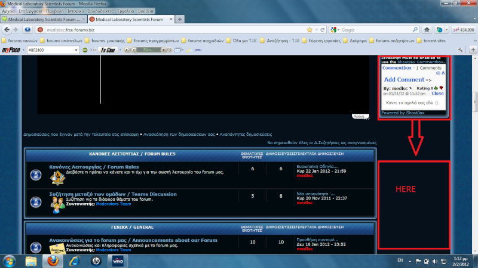Open toolbar options wrench icon
The height and width of the screenshot is (268, 478).
tap(460, 50)
